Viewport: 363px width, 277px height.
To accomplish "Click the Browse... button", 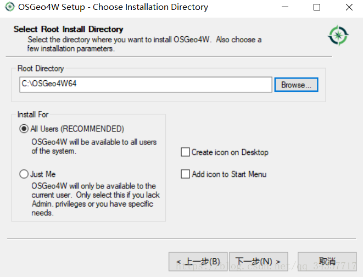I will (296, 85).
